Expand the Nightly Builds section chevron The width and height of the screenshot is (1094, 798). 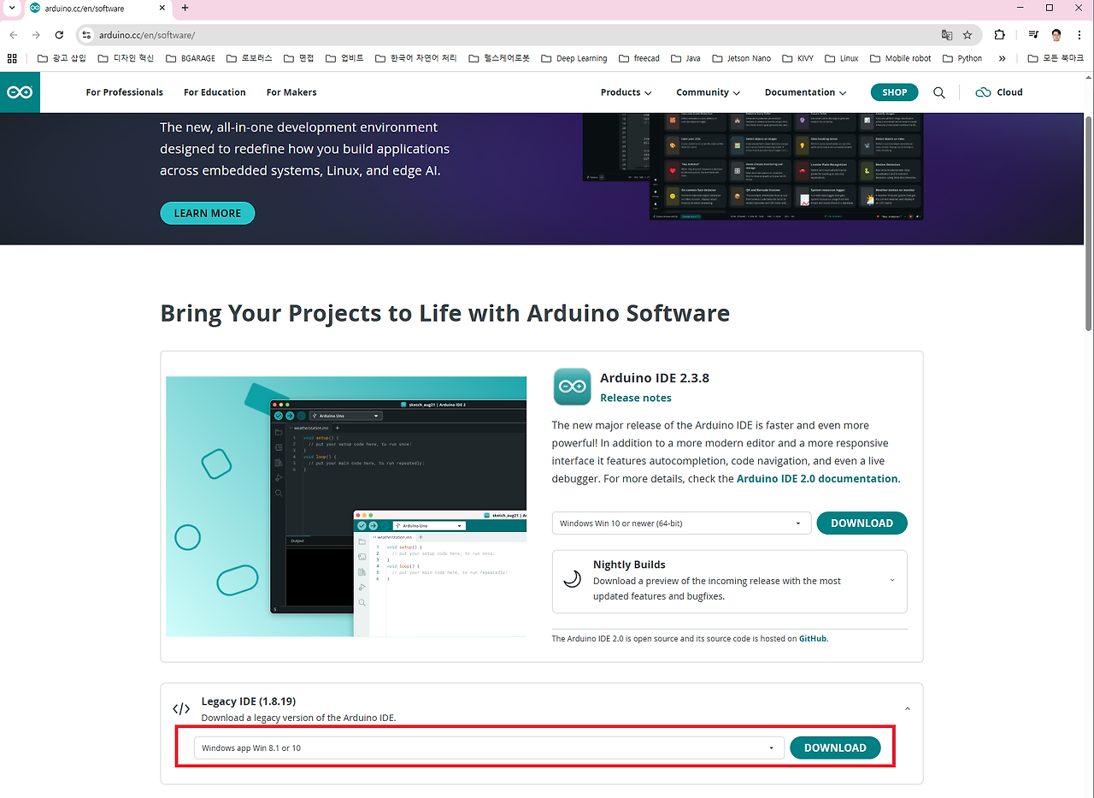(891, 580)
